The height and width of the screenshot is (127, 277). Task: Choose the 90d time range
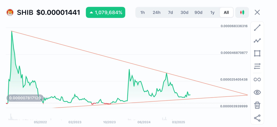(198, 12)
